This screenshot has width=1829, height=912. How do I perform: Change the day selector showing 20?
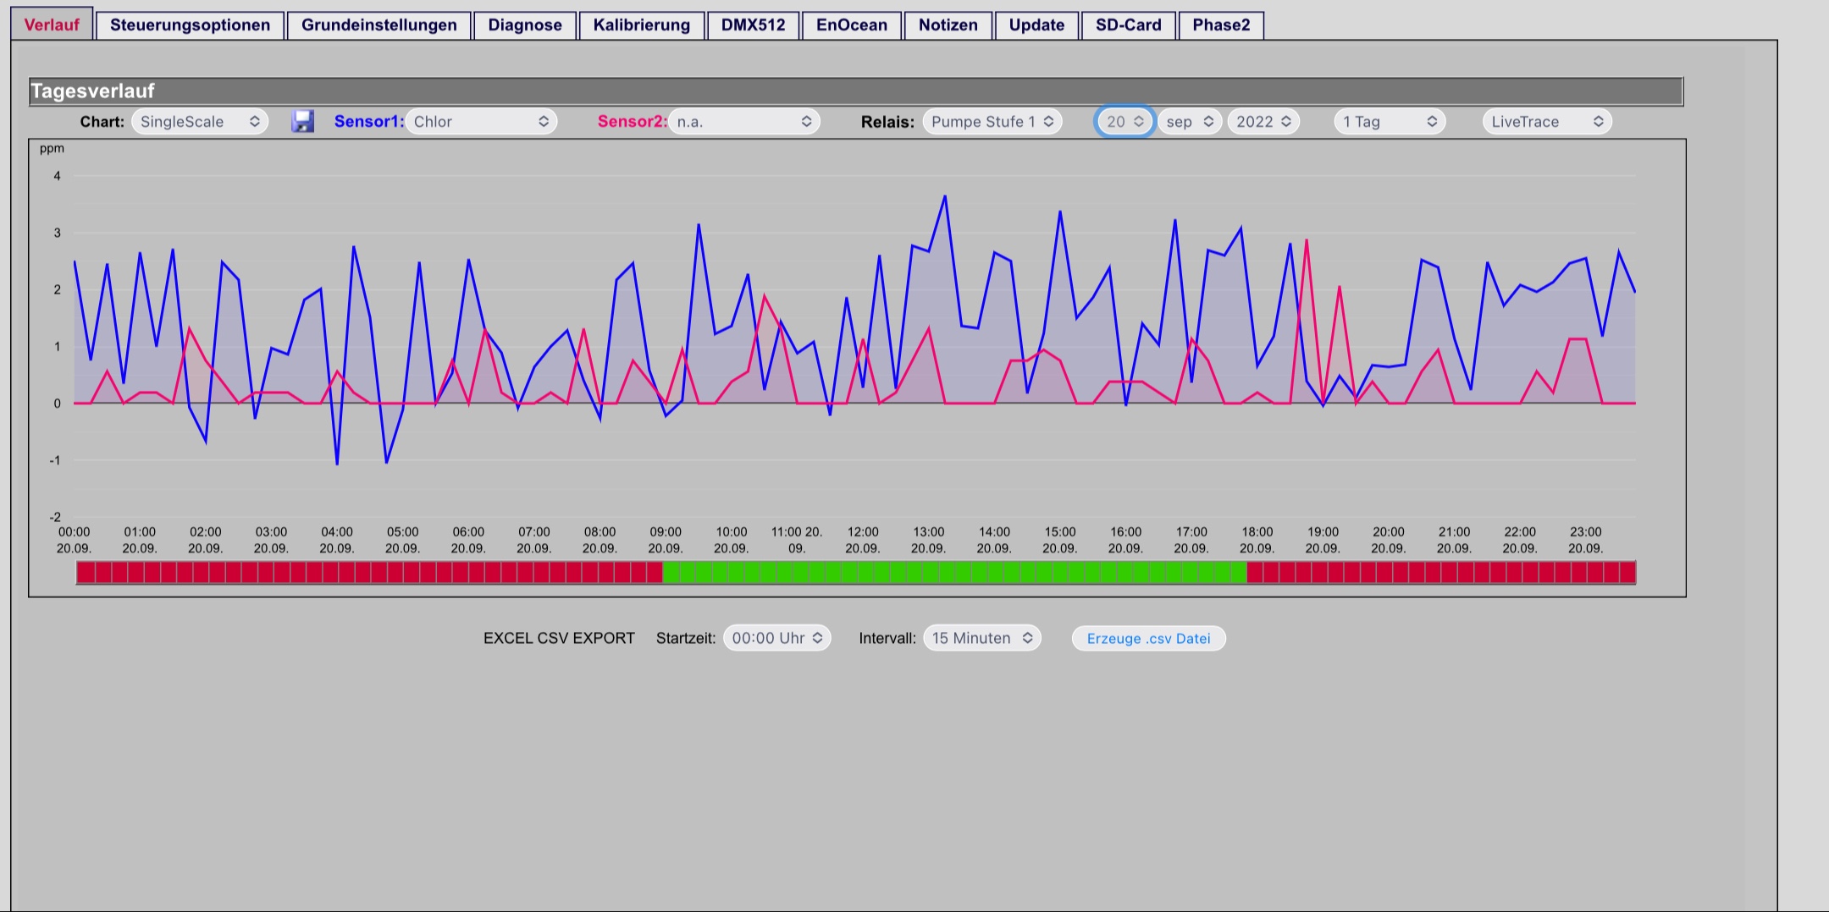click(x=1124, y=122)
